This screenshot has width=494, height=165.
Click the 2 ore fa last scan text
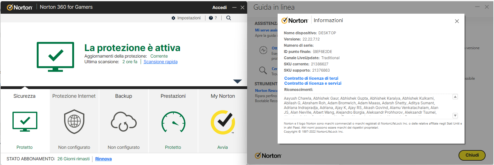point(130,62)
